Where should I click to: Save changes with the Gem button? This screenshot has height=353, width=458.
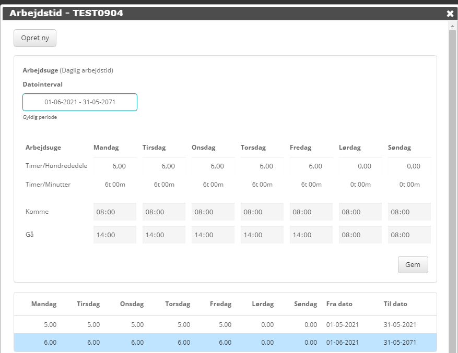[x=413, y=264]
